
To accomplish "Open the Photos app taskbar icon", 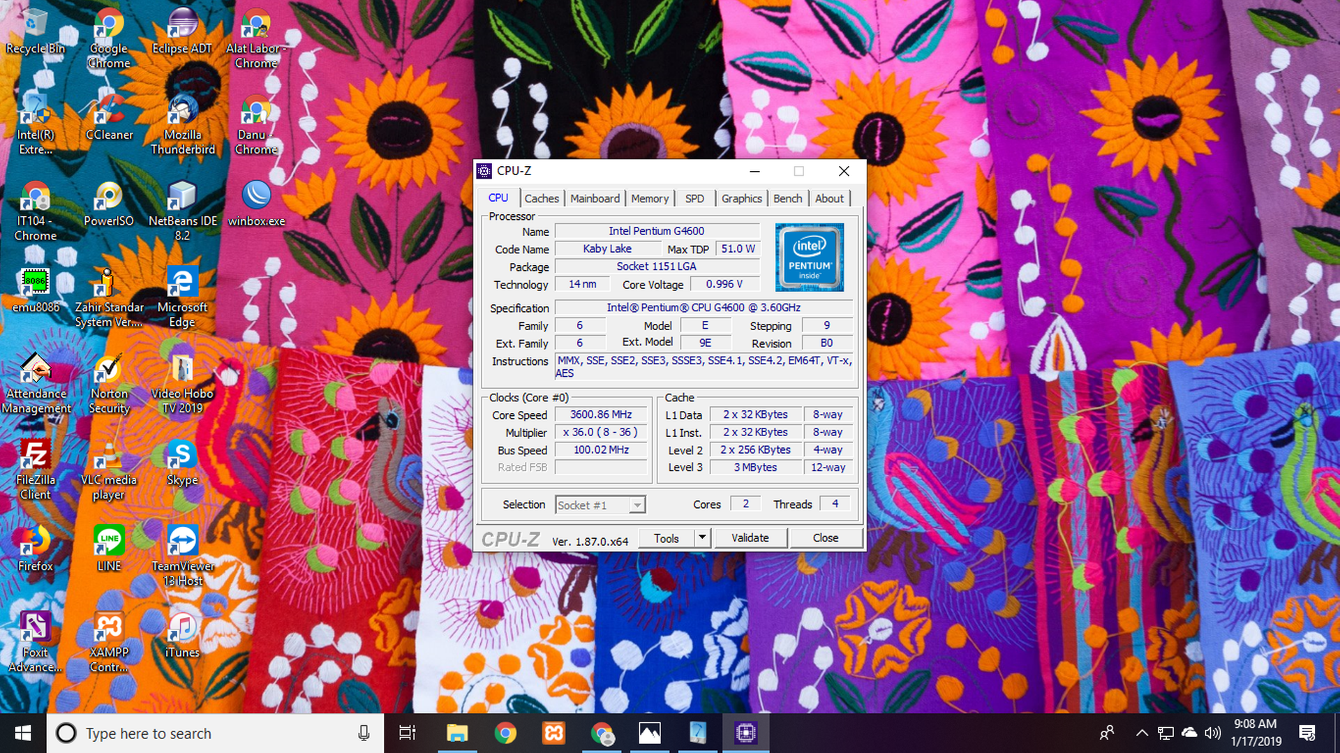I will pos(650,733).
